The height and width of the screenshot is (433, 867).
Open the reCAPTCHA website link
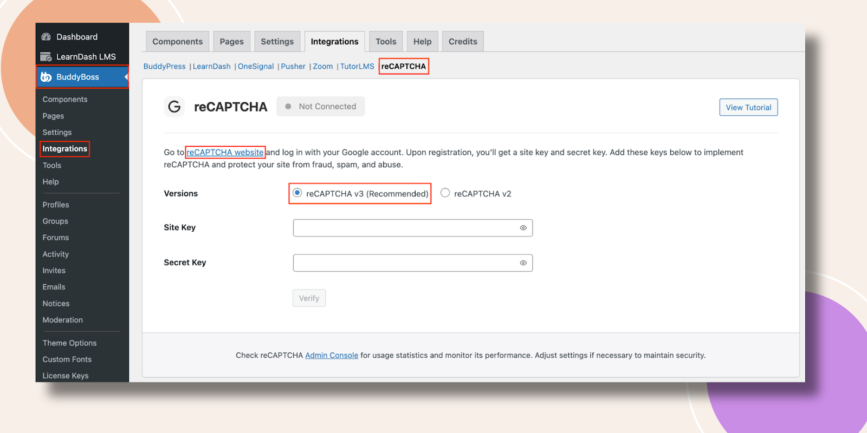coord(225,153)
